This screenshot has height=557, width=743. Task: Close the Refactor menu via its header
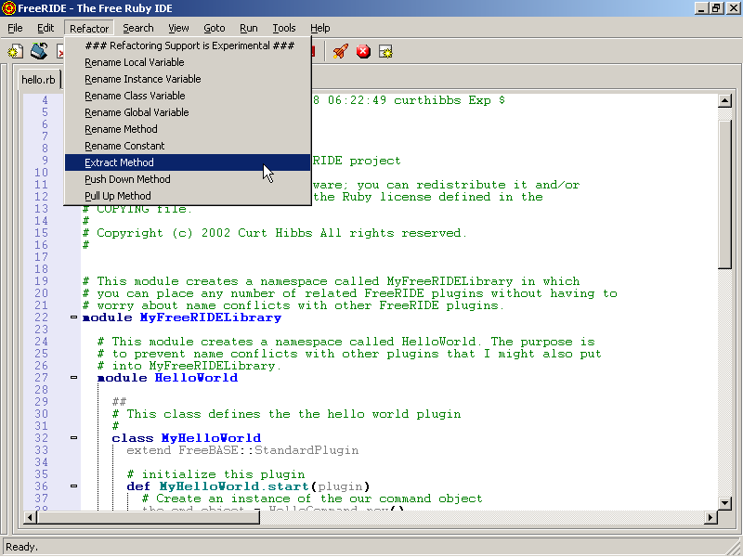[x=89, y=29]
